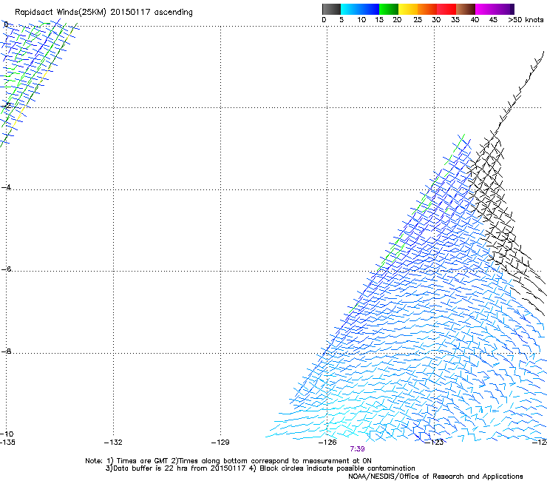Click the chart title 'Rapidsact Winds(25KM) 20150117 ascending'
Image resolution: width=547 pixels, height=481 pixels.
click(103, 13)
